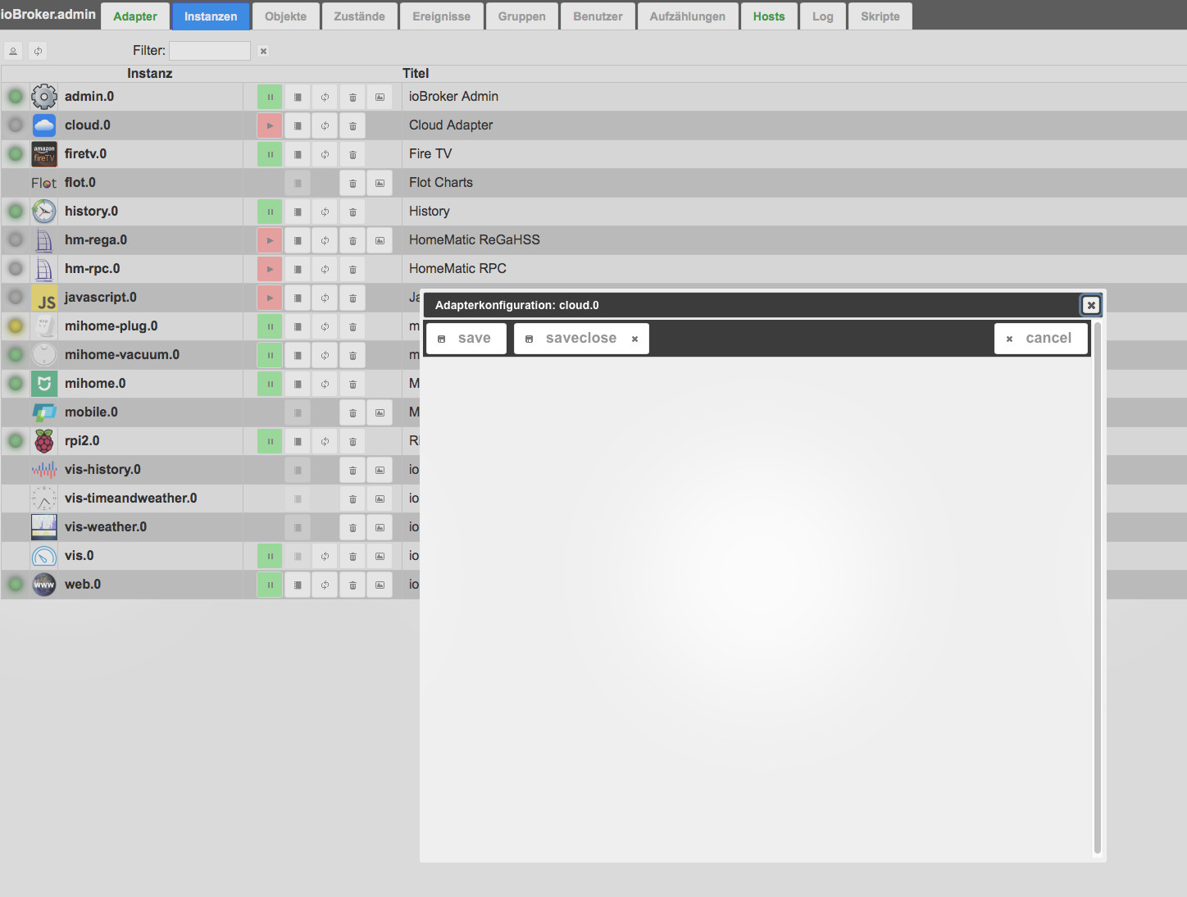Clear the Filter field with the x icon
Screen dimensions: 1187x897
tap(263, 51)
